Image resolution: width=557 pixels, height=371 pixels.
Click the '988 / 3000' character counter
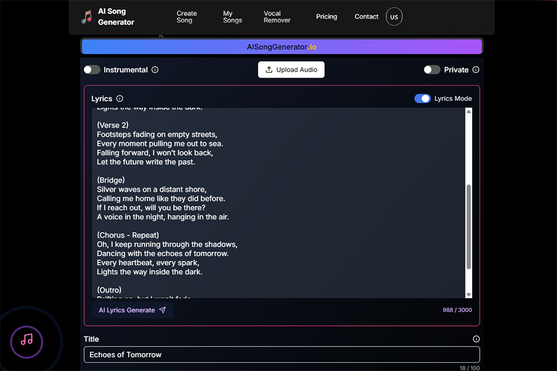click(x=457, y=310)
